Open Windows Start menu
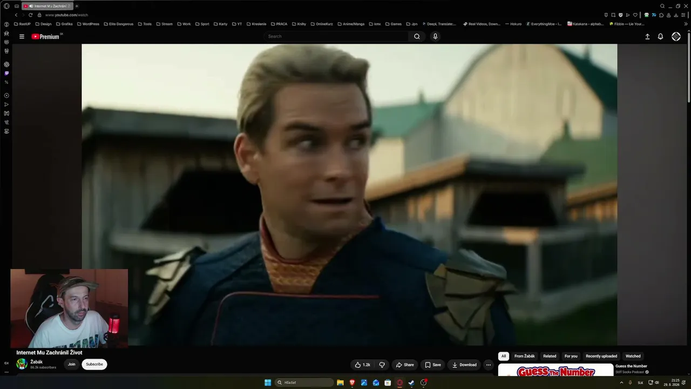691x389 pixels. 268,383
